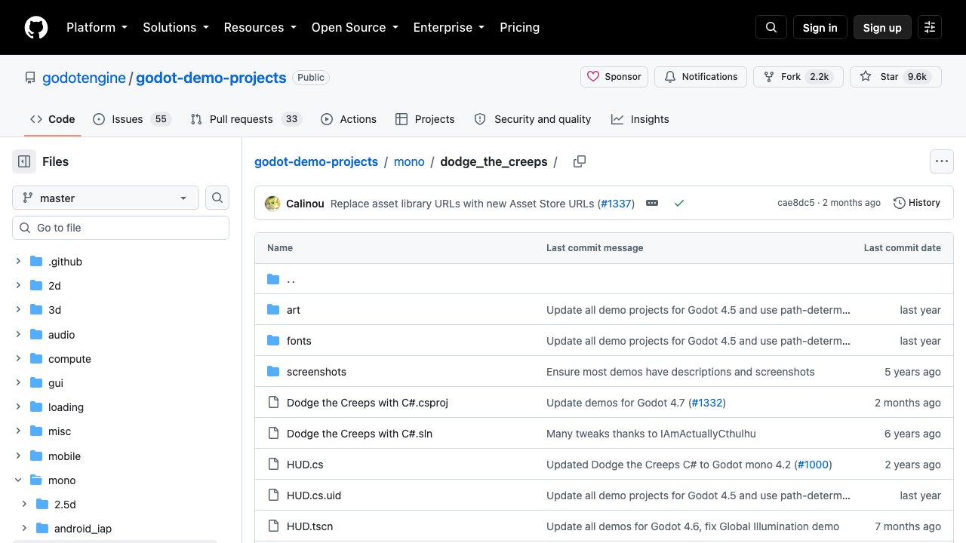The image size is (966, 543).
Task: Open pull request #1337 link
Action: point(617,203)
